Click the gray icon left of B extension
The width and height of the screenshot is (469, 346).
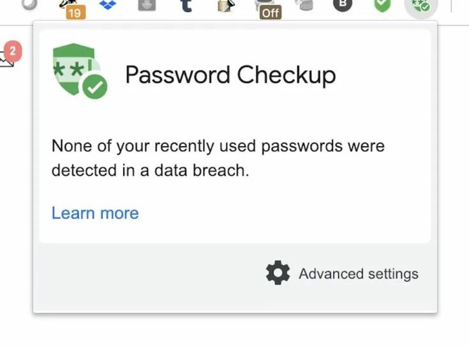tap(306, 5)
